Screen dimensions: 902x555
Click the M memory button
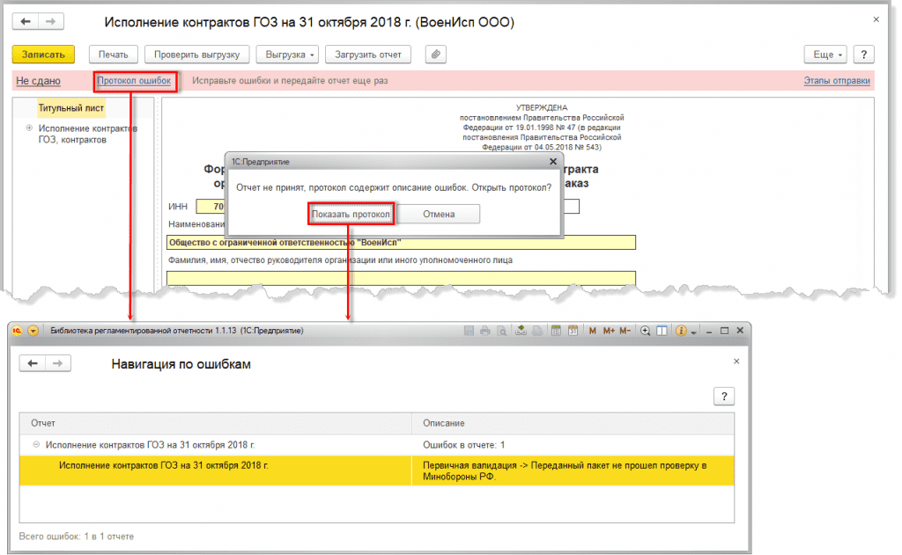(593, 331)
